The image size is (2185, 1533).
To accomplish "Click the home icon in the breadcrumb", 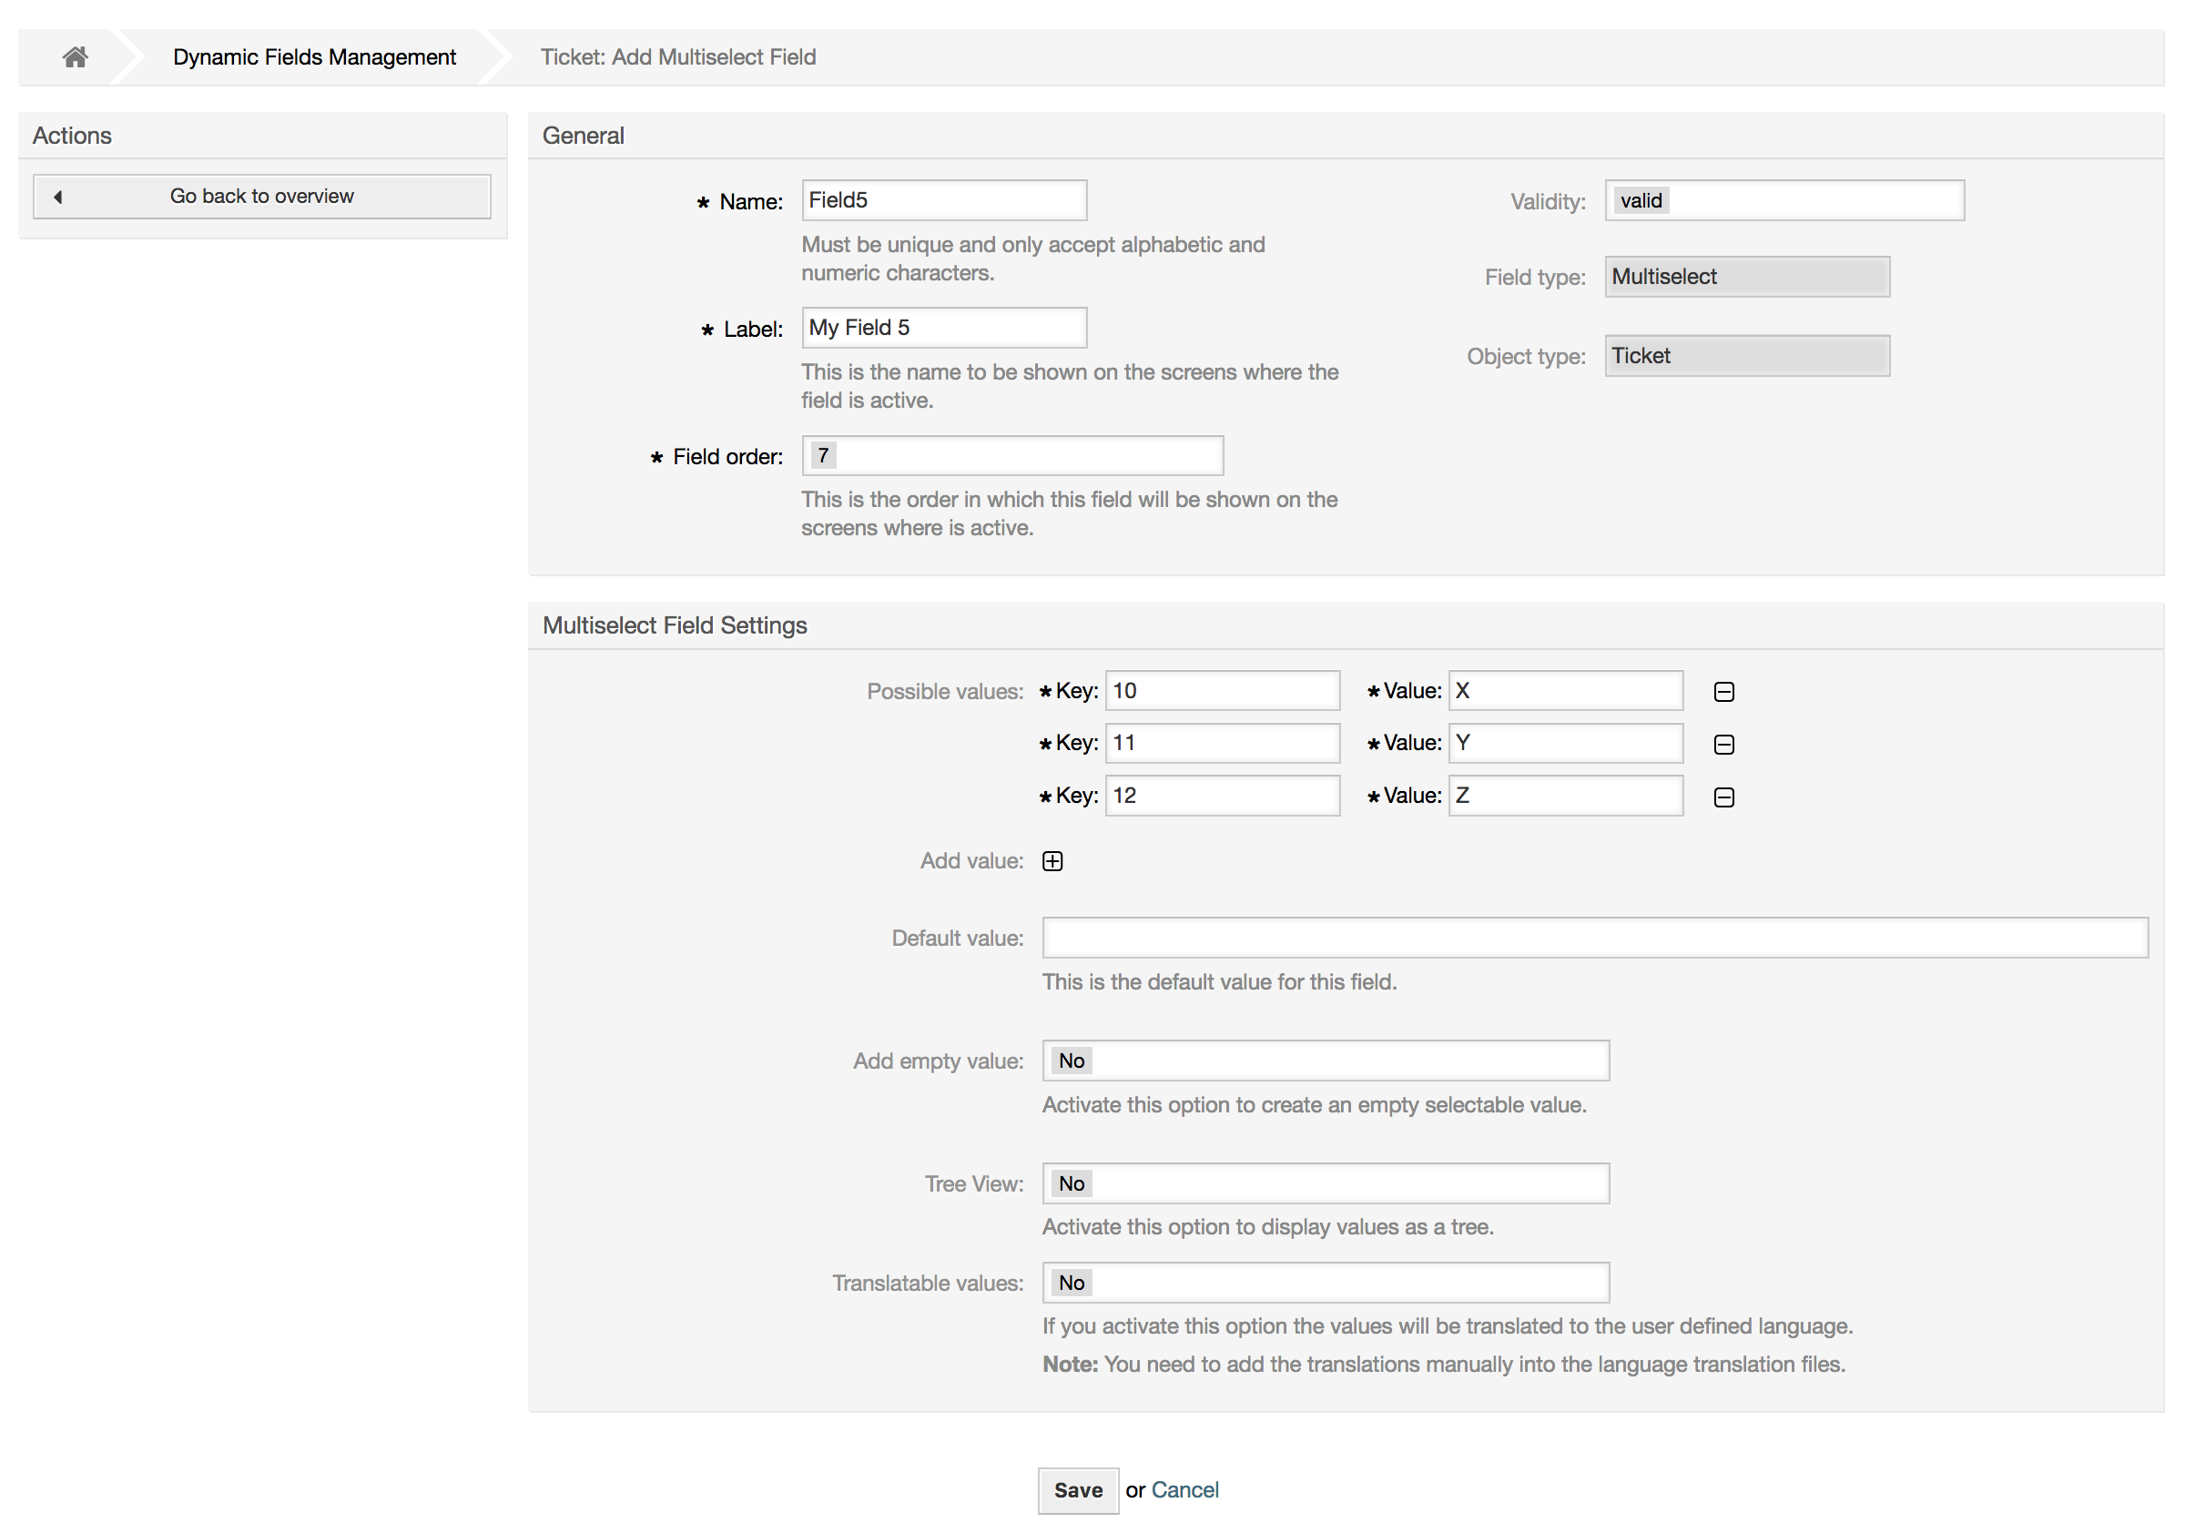I will click(75, 56).
